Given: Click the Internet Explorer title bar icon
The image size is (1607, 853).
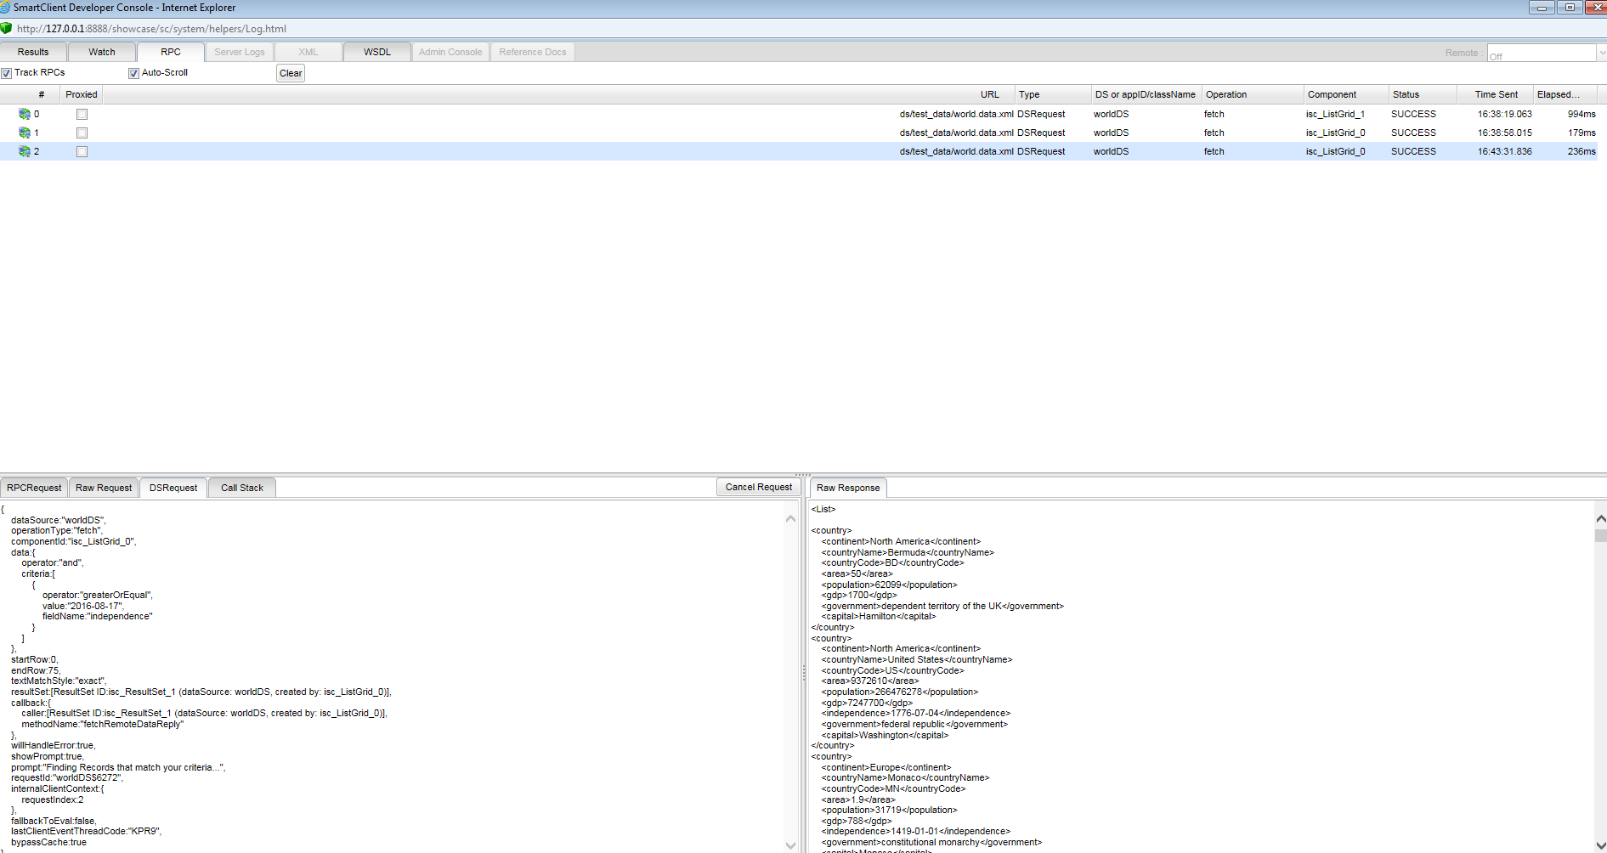Looking at the screenshot, I should pos(6,7).
